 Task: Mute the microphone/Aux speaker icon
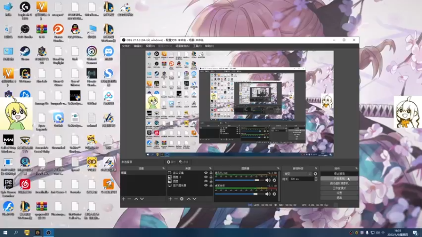click(x=267, y=180)
